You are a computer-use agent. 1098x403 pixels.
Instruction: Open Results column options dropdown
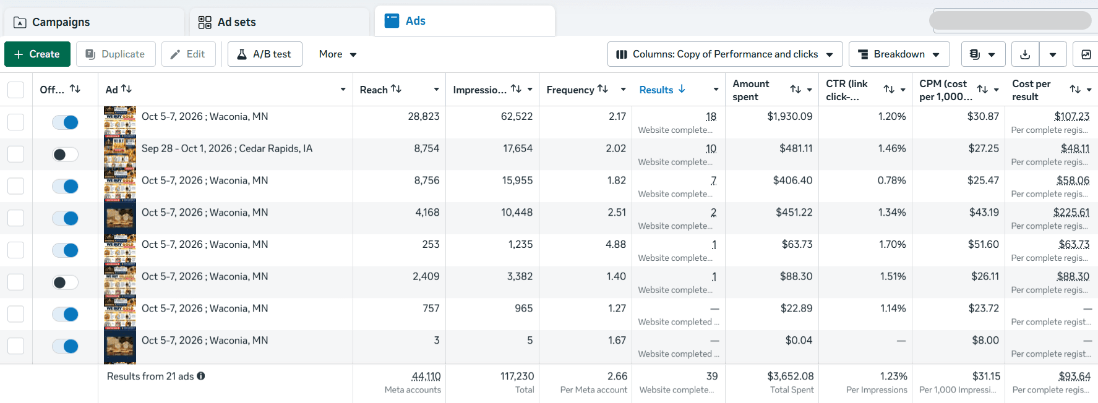pos(716,90)
